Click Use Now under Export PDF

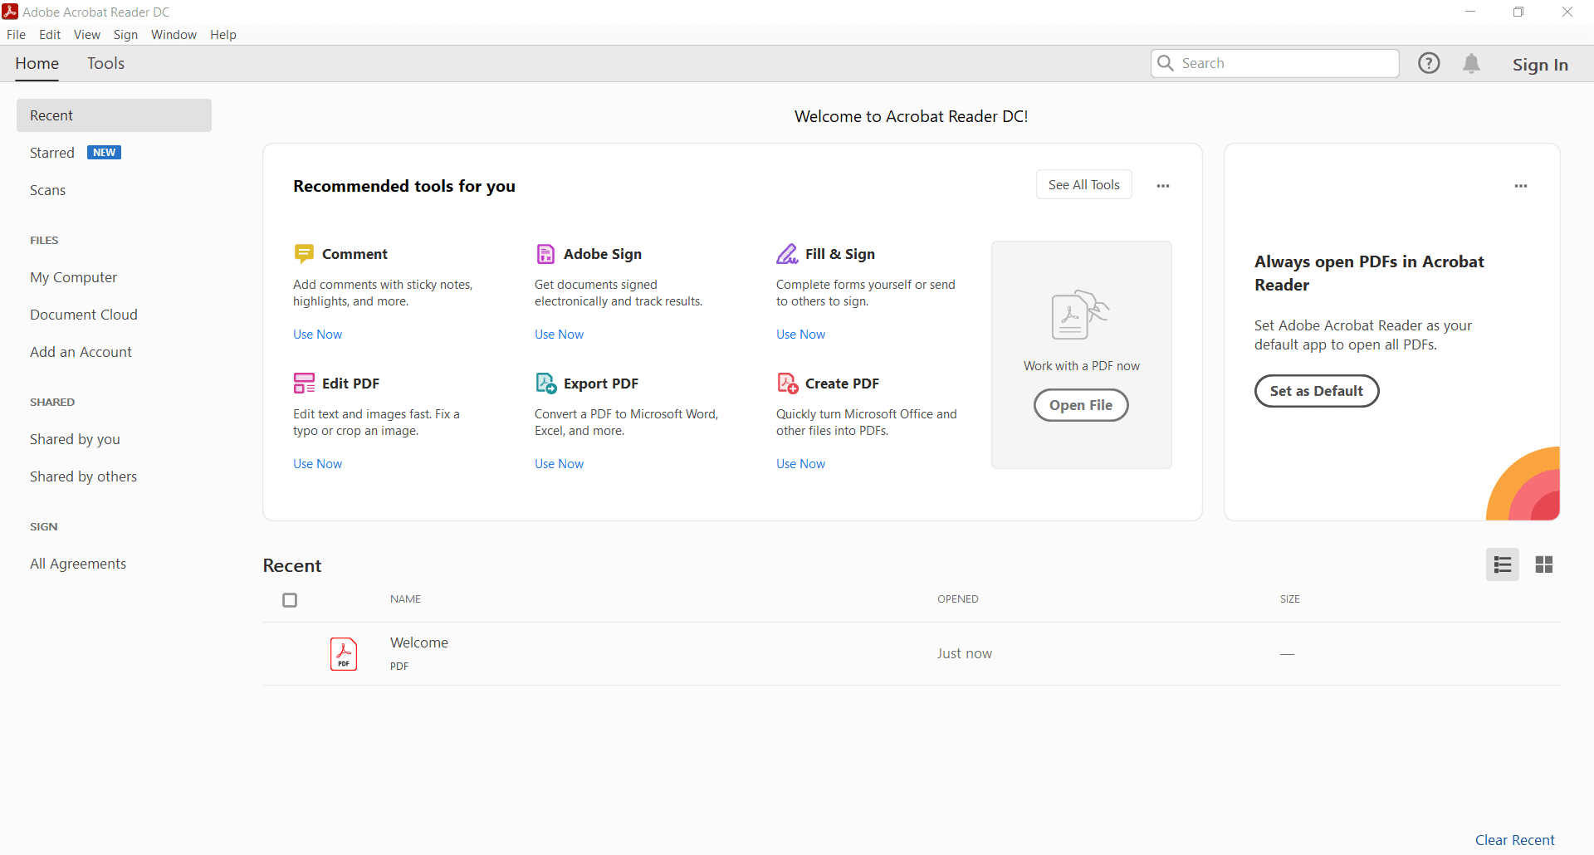click(559, 463)
